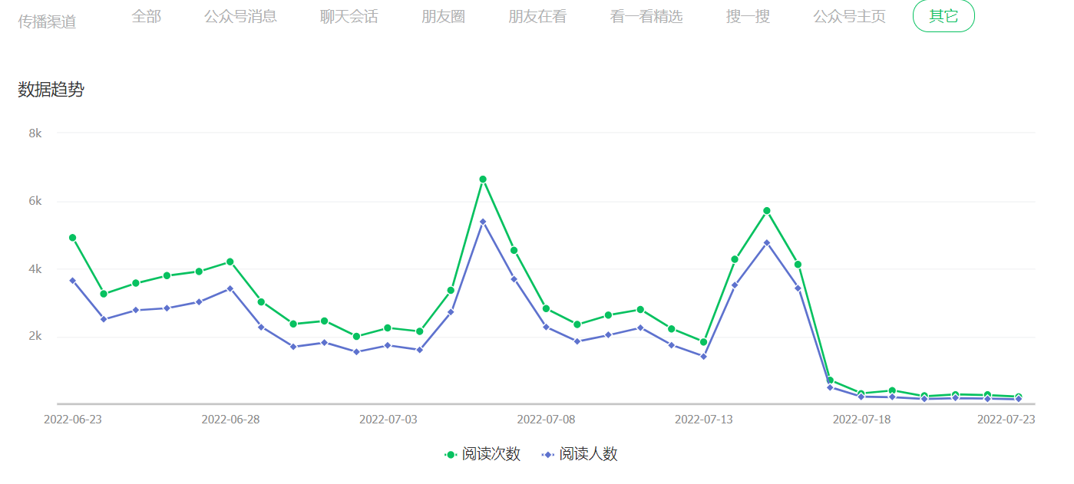1074x484 pixels.
Task: Click the 6k y-axis label
Action: click(35, 201)
